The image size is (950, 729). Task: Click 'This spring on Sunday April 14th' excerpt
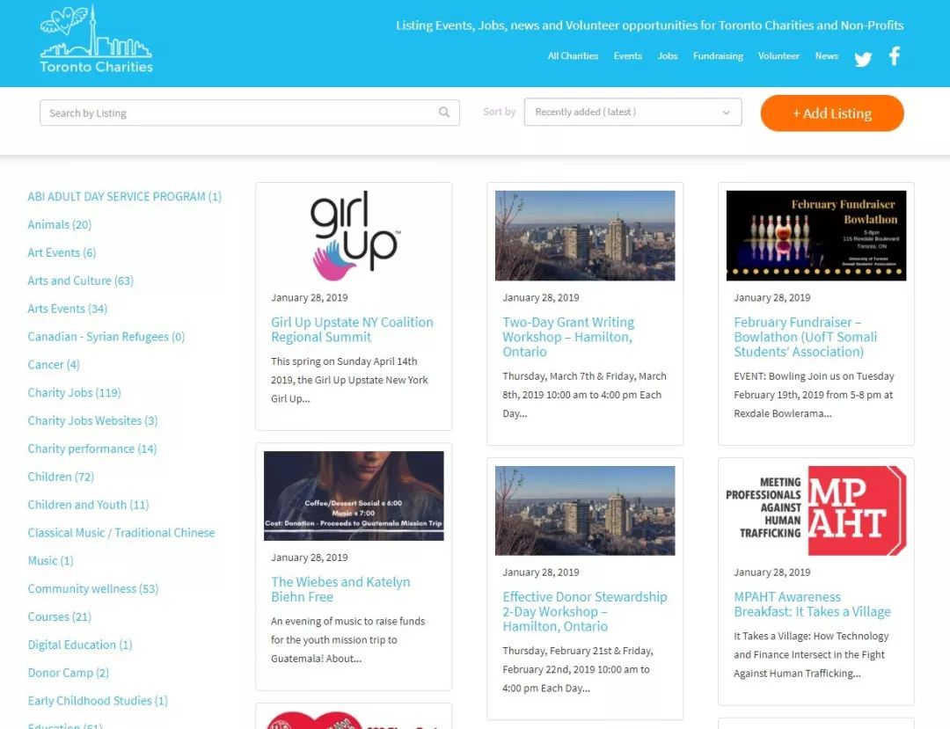(349, 380)
